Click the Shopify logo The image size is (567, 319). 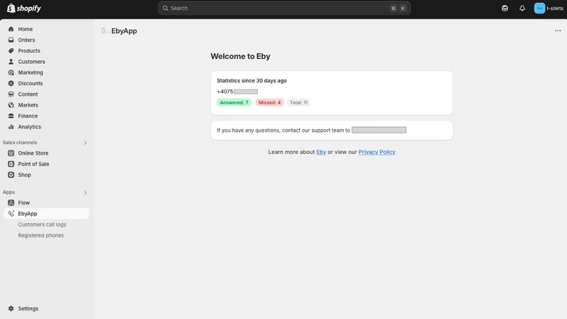[x=24, y=8]
